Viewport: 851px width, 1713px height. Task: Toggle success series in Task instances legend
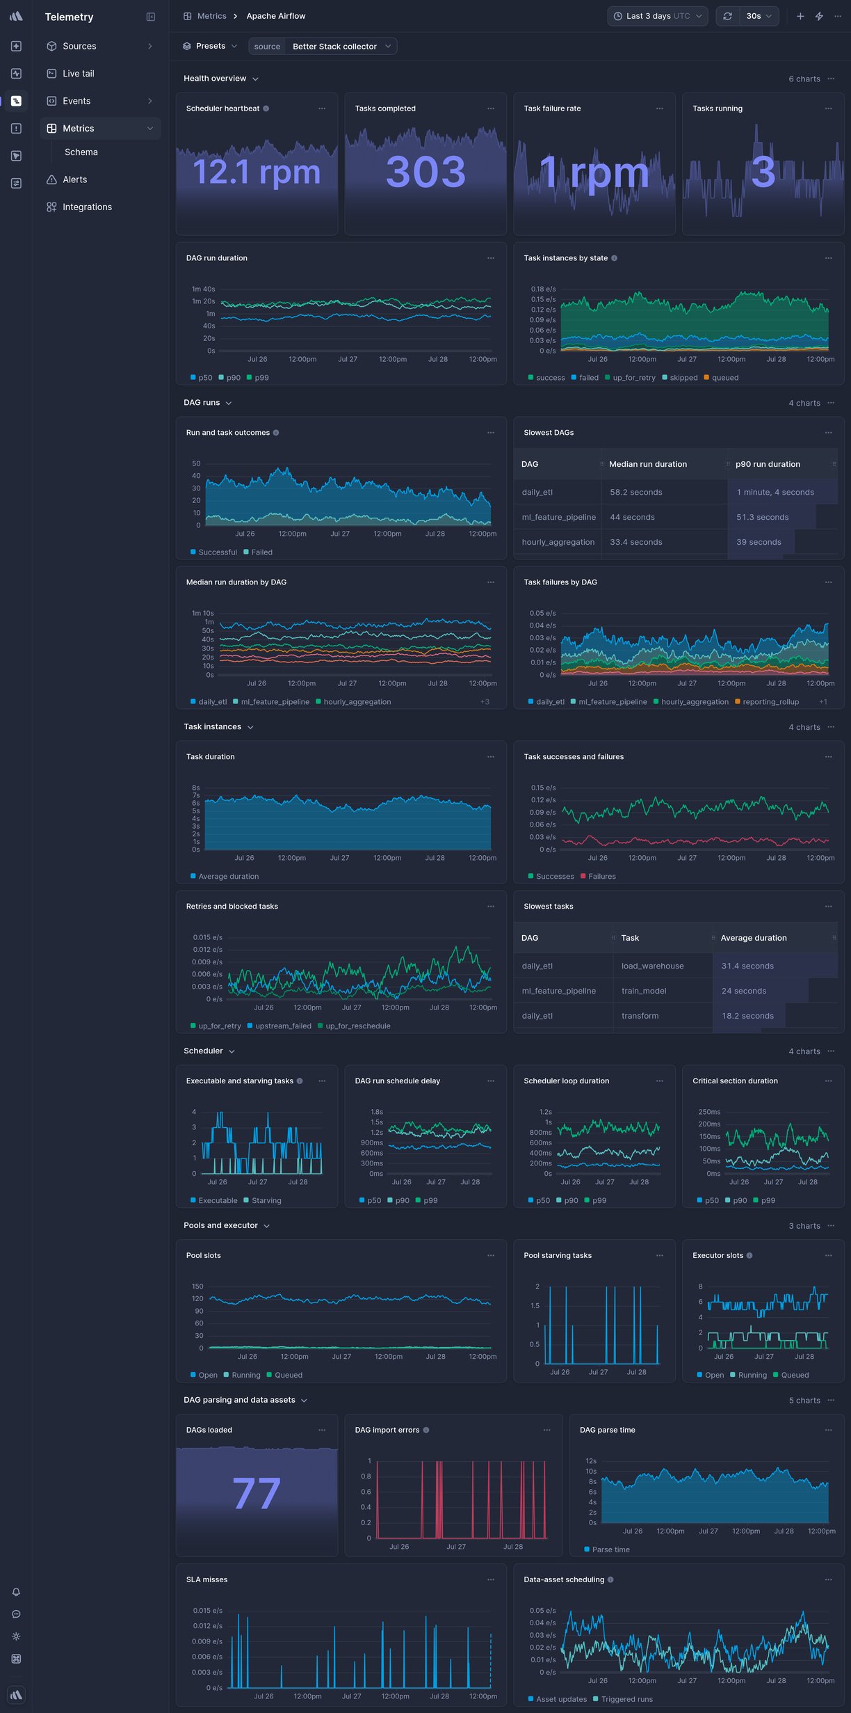tap(546, 378)
